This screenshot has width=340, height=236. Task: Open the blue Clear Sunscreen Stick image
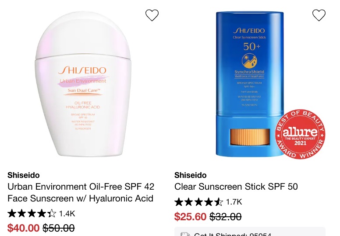(250, 84)
